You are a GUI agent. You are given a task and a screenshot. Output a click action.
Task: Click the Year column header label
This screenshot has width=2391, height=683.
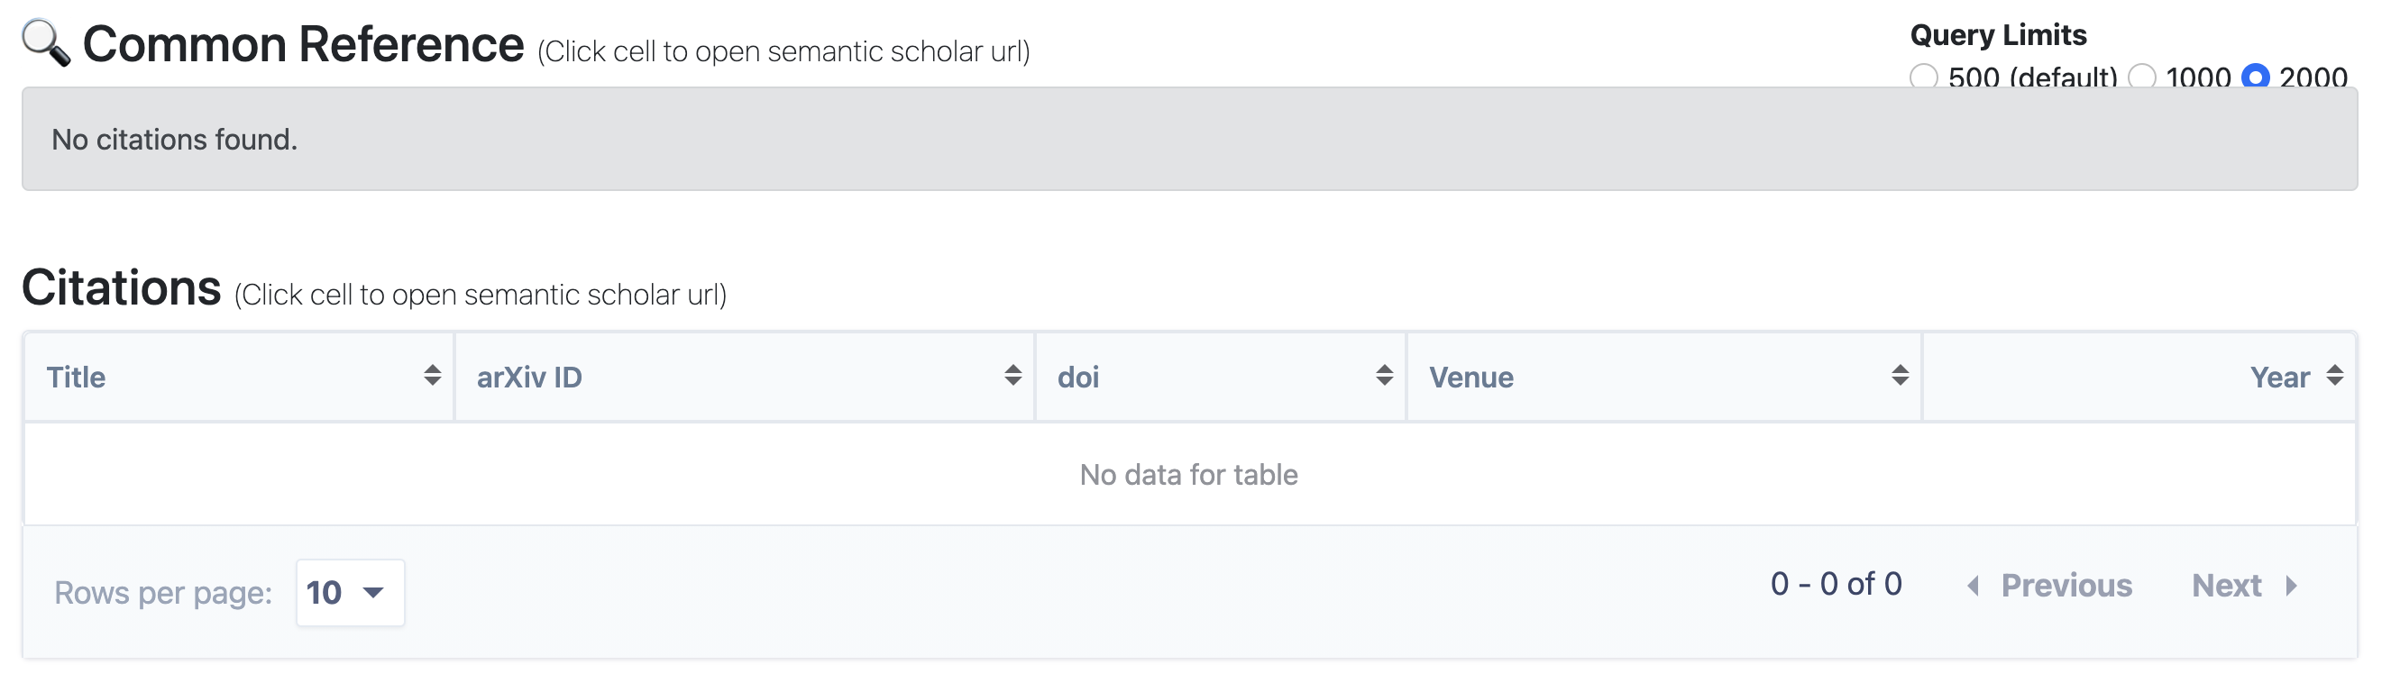2278,377
